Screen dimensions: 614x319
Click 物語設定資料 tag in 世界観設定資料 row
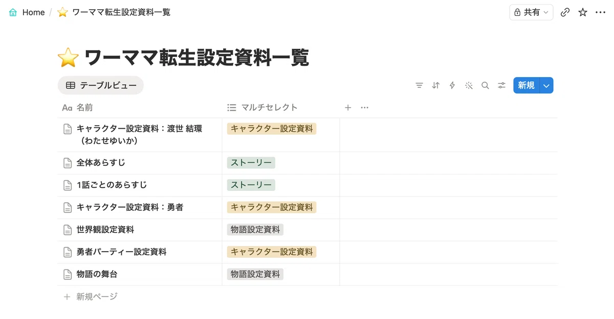pos(255,230)
